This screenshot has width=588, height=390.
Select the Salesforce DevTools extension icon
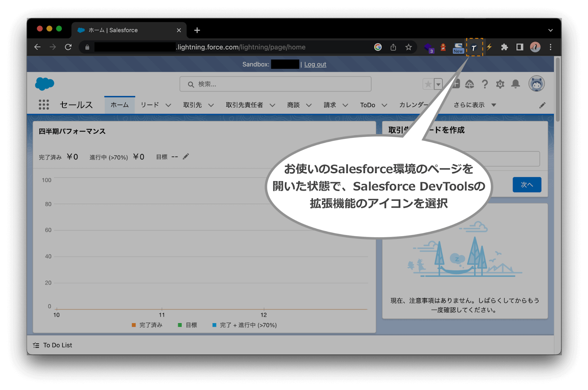474,47
